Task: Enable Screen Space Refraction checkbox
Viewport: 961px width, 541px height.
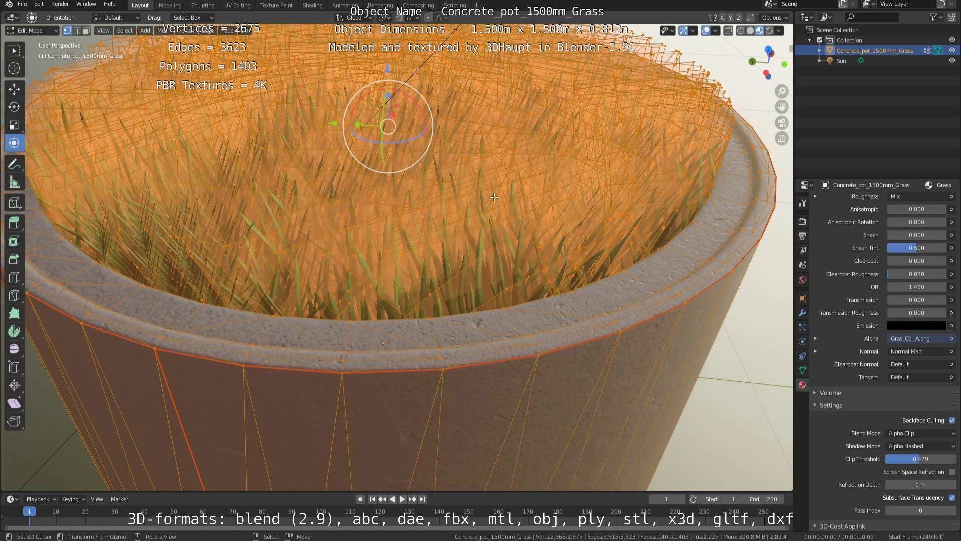Action: 952,472
